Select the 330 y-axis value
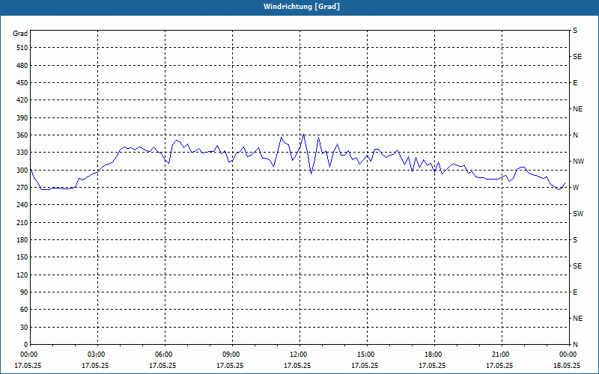The image size is (599, 374). pos(22,153)
